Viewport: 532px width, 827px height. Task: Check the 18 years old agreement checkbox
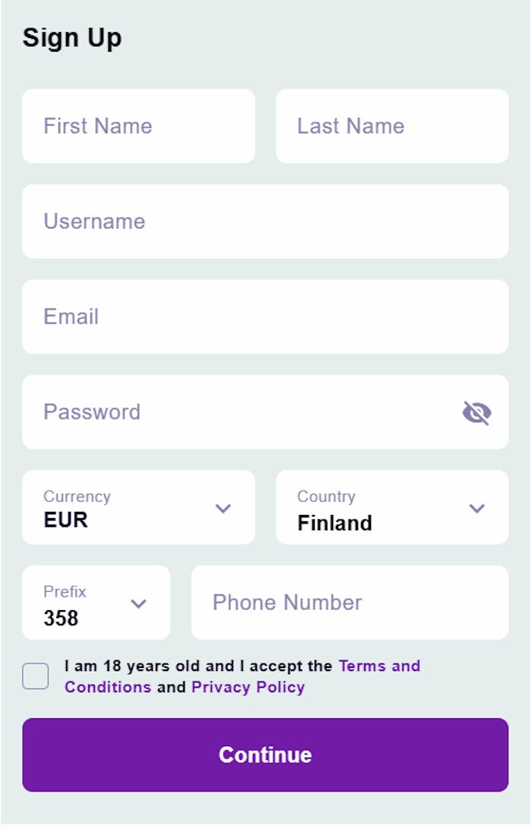[36, 676]
